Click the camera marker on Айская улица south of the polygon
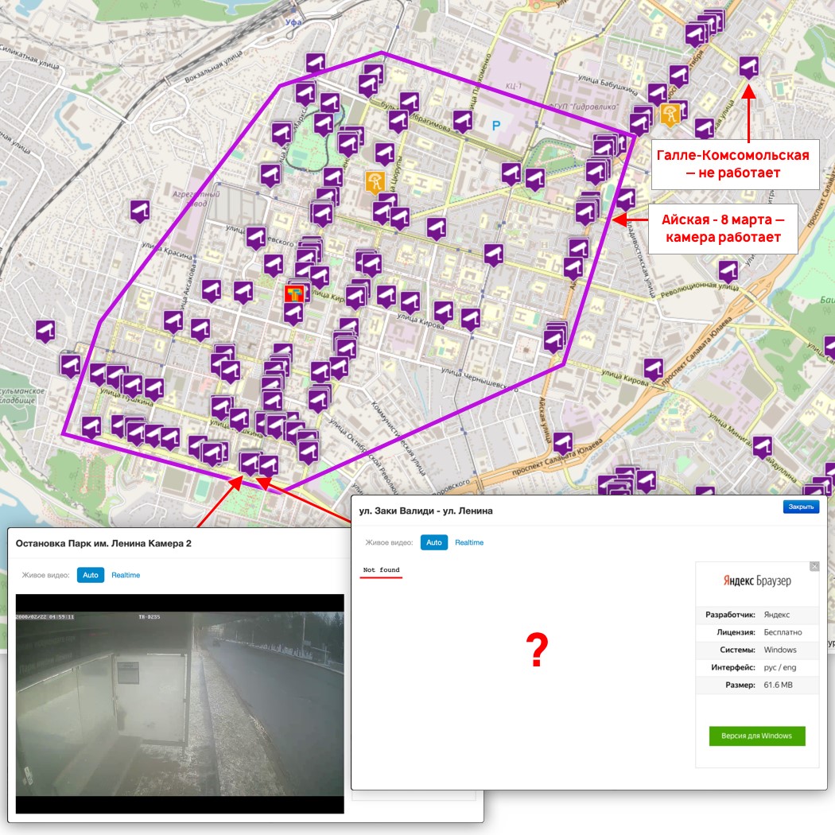 click(563, 443)
